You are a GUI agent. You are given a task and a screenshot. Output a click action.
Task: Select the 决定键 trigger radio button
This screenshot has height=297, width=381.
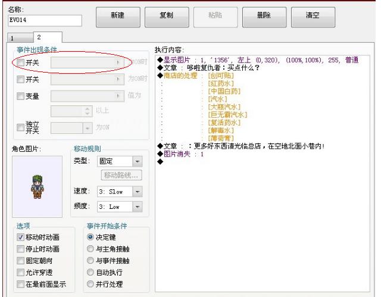[x=90, y=237]
